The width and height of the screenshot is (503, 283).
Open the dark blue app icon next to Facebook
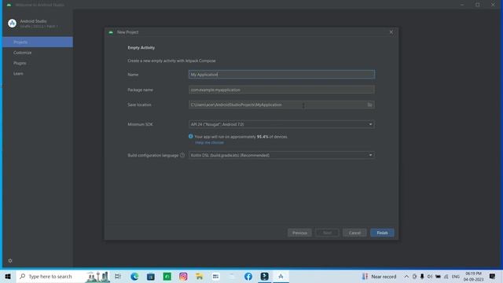pyautogui.click(x=264, y=276)
